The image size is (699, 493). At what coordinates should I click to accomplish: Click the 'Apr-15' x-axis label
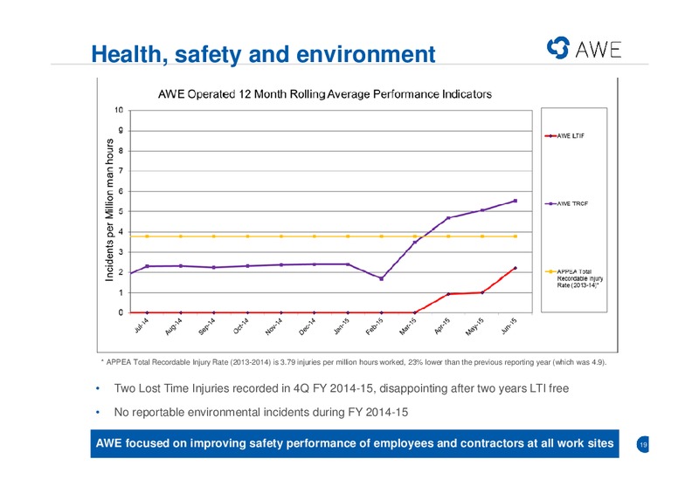pos(442,326)
